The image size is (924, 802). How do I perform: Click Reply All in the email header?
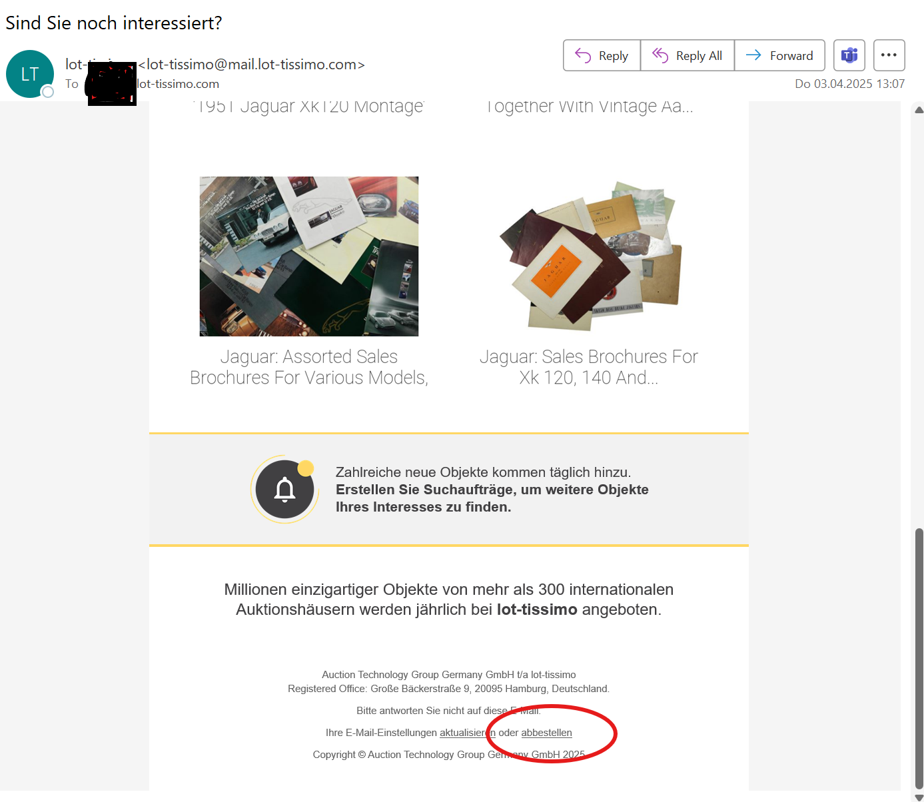tap(687, 55)
